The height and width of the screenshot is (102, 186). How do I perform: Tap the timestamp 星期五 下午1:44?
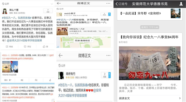(150, 27)
